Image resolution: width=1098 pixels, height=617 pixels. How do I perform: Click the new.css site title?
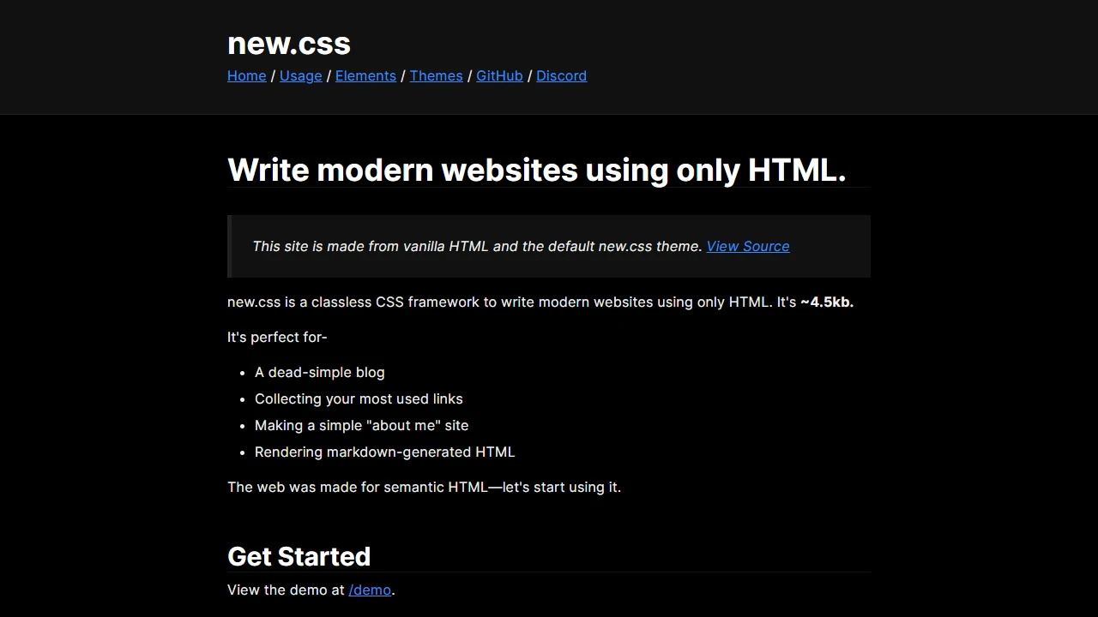point(288,44)
